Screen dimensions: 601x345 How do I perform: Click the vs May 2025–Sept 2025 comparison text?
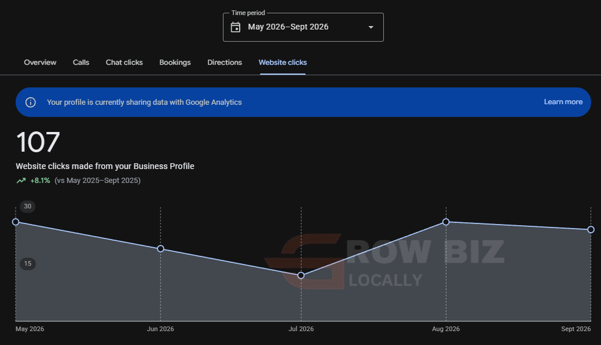[x=97, y=180]
